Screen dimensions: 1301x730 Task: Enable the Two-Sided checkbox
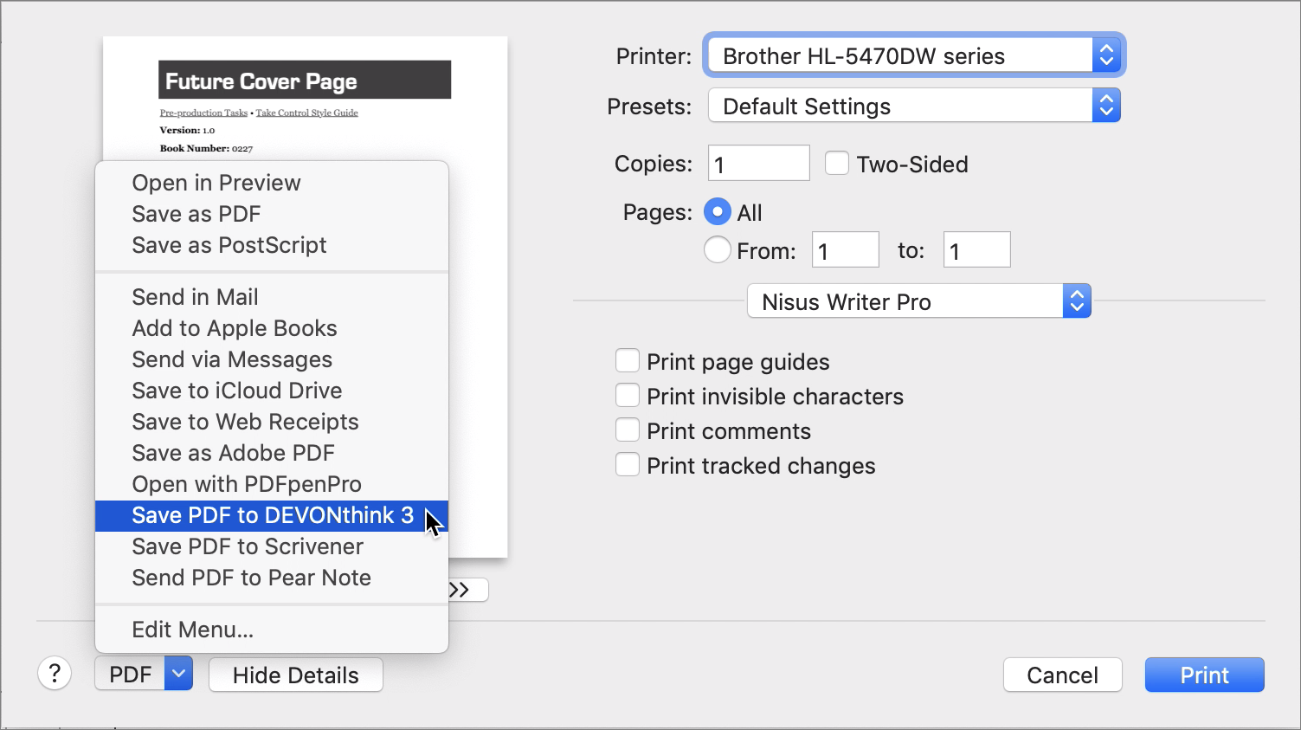[837, 163]
